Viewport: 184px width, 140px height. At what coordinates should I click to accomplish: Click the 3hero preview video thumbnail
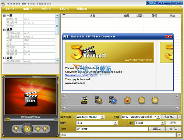click(x=31, y=96)
